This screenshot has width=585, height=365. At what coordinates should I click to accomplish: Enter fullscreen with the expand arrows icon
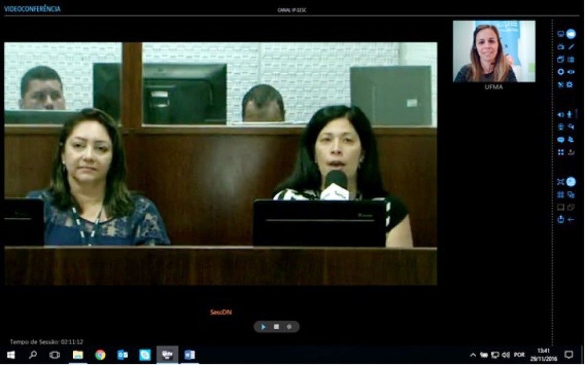pyautogui.click(x=561, y=182)
